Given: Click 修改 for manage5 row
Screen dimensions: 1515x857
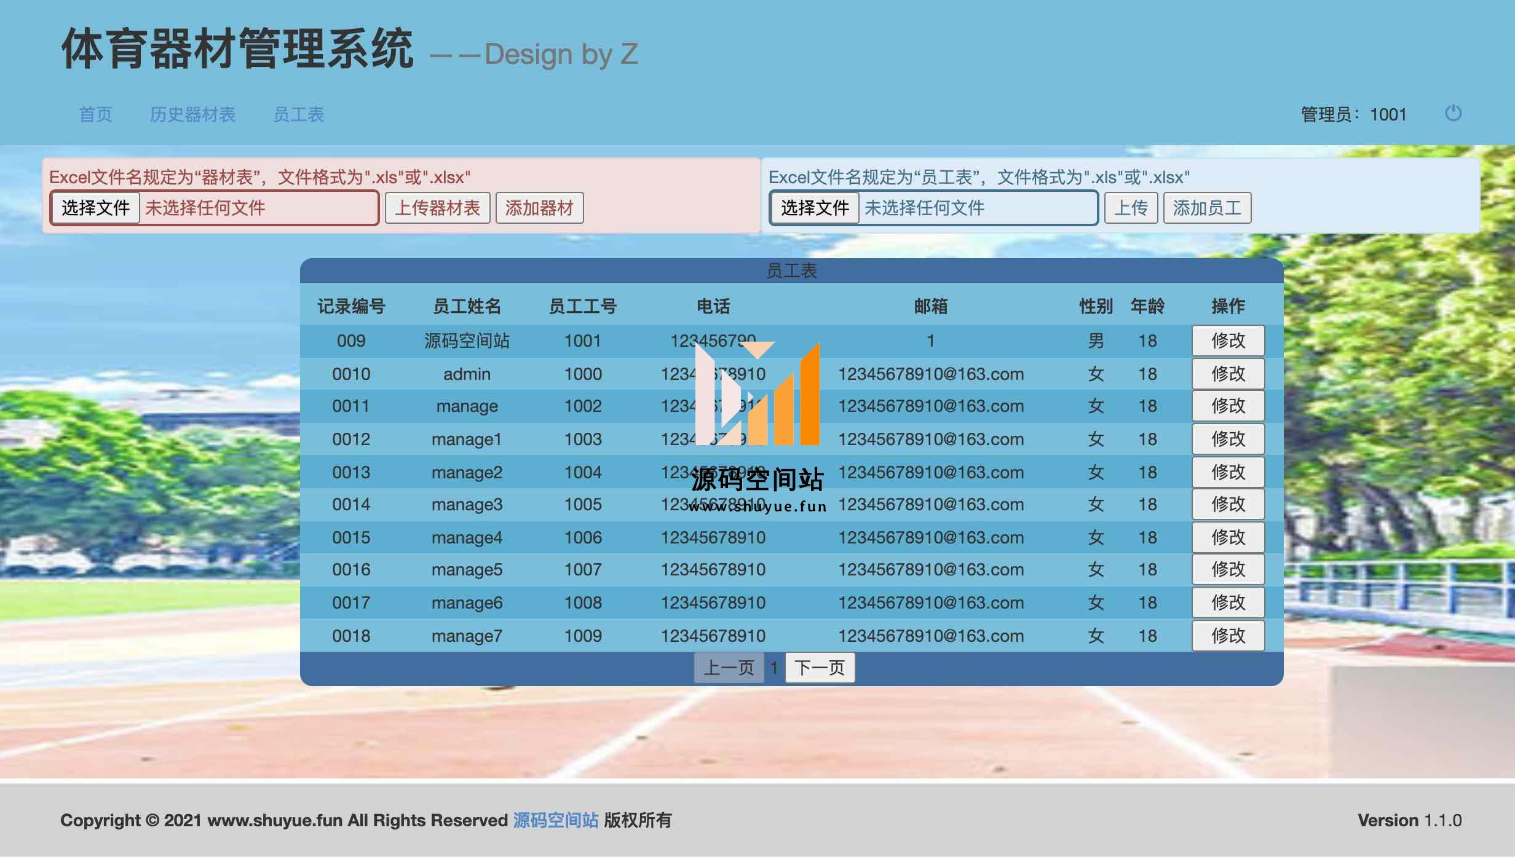Looking at the screenshot, I should [1228, 569].
